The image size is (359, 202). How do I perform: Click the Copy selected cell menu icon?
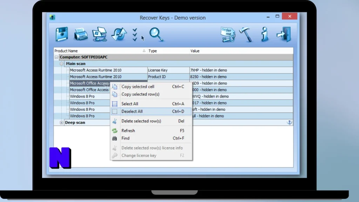[115, 87]
